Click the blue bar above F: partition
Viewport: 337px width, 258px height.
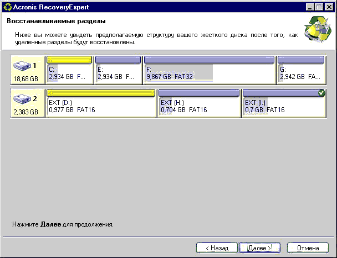209,60
